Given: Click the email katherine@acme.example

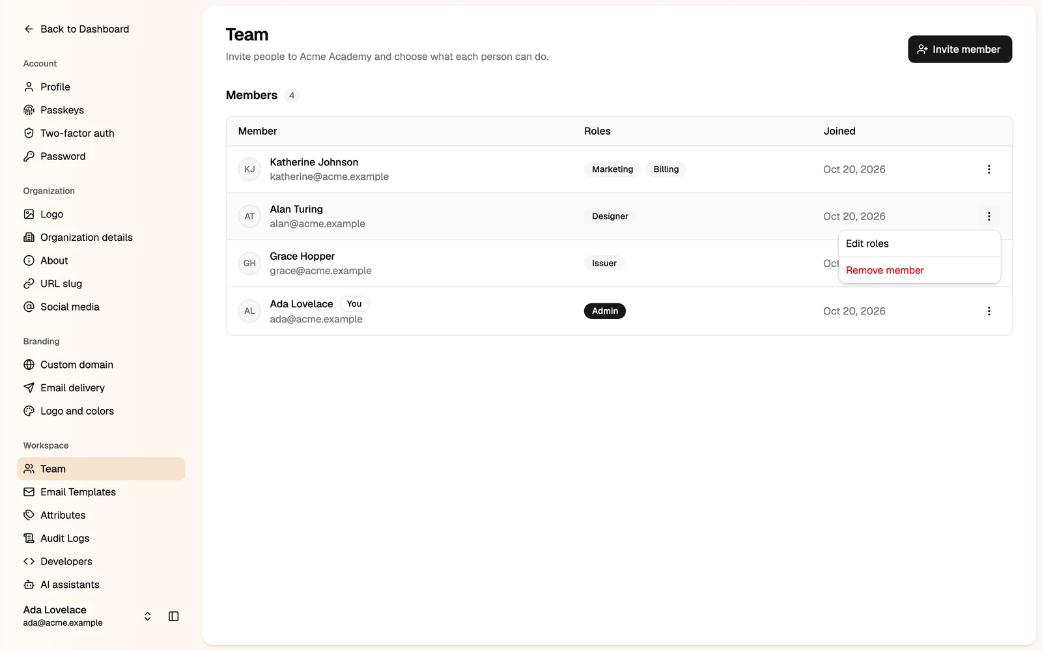Looking at the screenshot, I should pyautogui.click(x=329, y=176).
